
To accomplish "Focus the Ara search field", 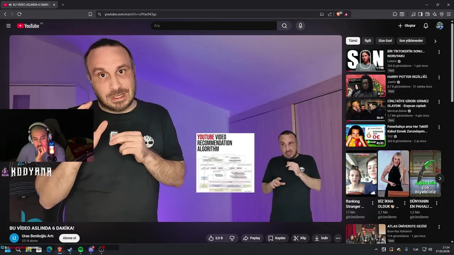I will (x=214, y=26).
